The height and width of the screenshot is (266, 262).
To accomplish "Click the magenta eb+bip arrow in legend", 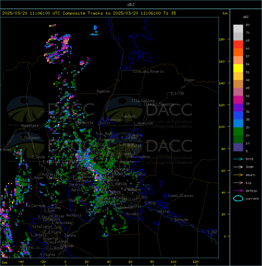I will coord(238,191).
